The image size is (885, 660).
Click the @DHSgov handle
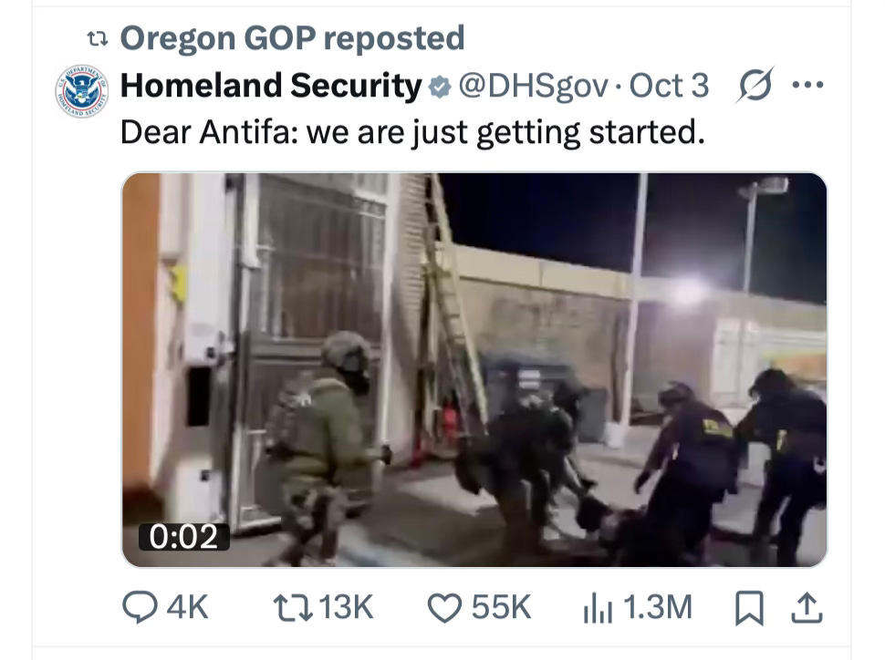[534, 87]
